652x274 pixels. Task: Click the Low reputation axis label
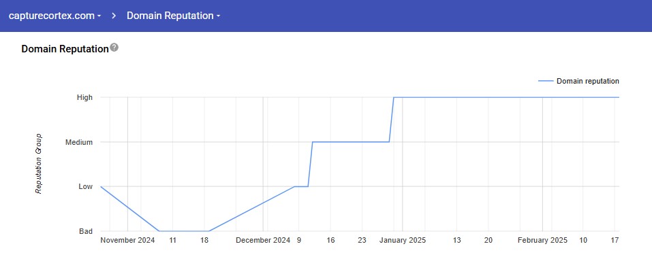tap(85, 186)
